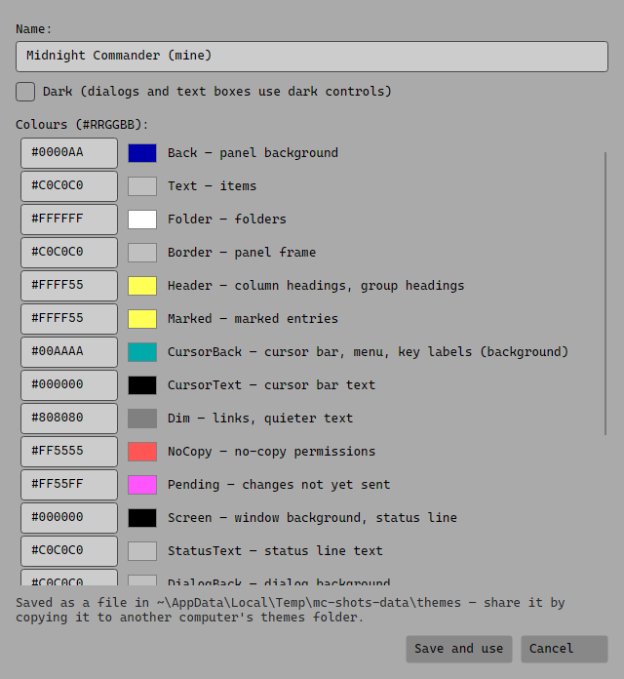Click the CursorText hex field

click(69, 385)
